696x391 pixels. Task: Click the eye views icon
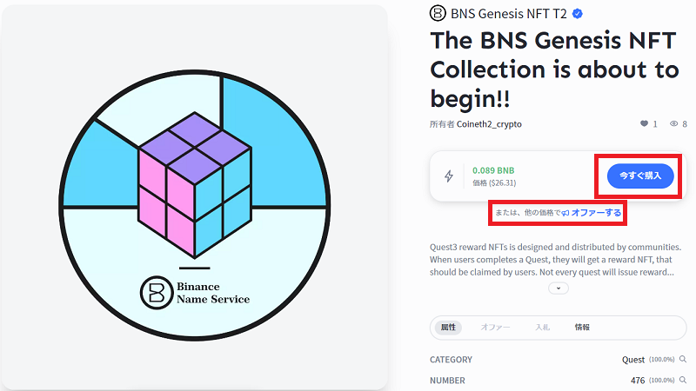coord(673,124)
